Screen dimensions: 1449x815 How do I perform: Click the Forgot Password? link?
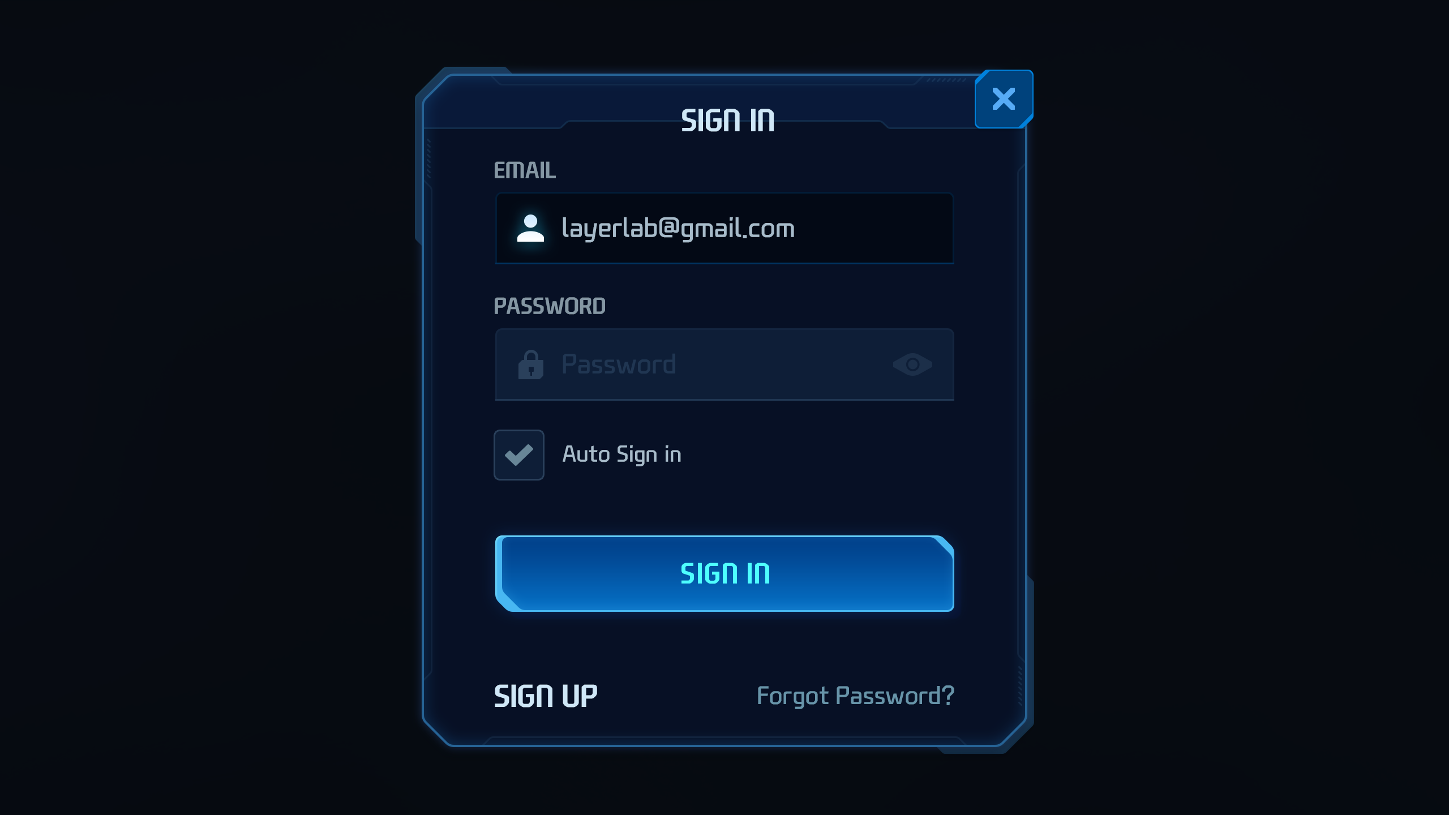pyautogui.click(x=855, y=696)
